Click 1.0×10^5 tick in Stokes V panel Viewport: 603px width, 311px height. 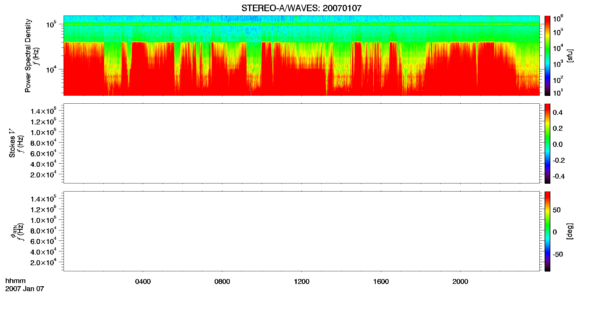click(43, 132)
